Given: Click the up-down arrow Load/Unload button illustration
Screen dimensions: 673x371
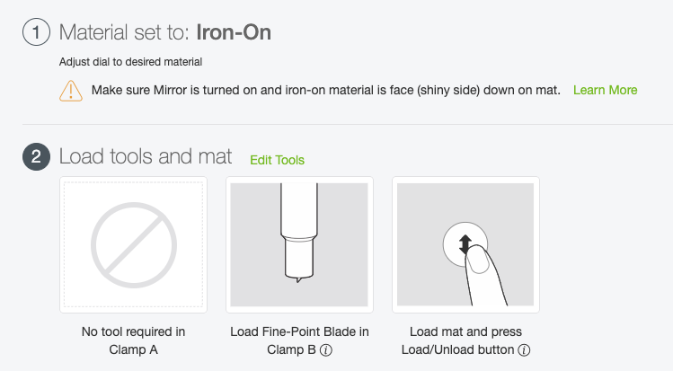Looking at the screenshot, I should (x=465, y=244).
